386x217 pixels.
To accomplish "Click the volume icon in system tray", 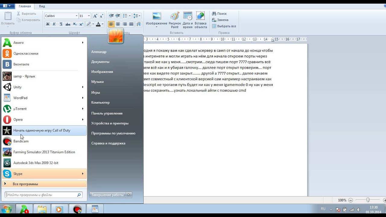I will click(x=359, y=209).
